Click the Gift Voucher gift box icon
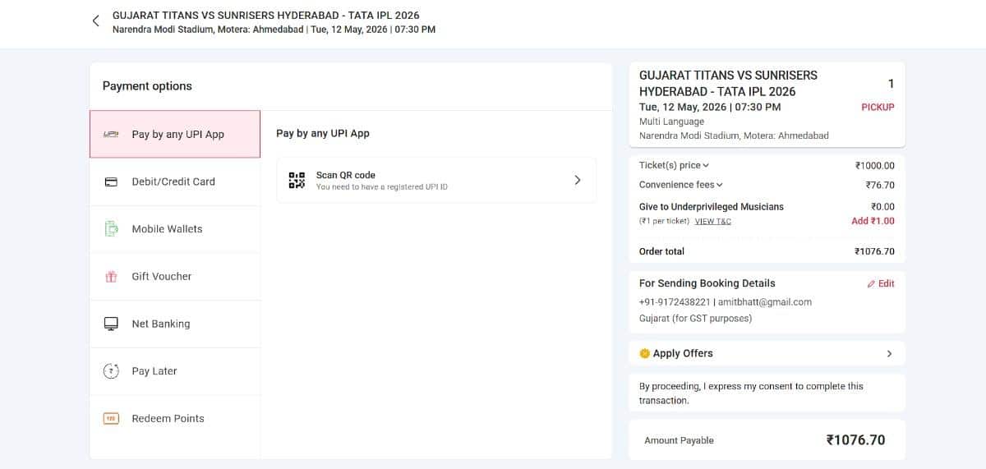 tap(111, 277)
